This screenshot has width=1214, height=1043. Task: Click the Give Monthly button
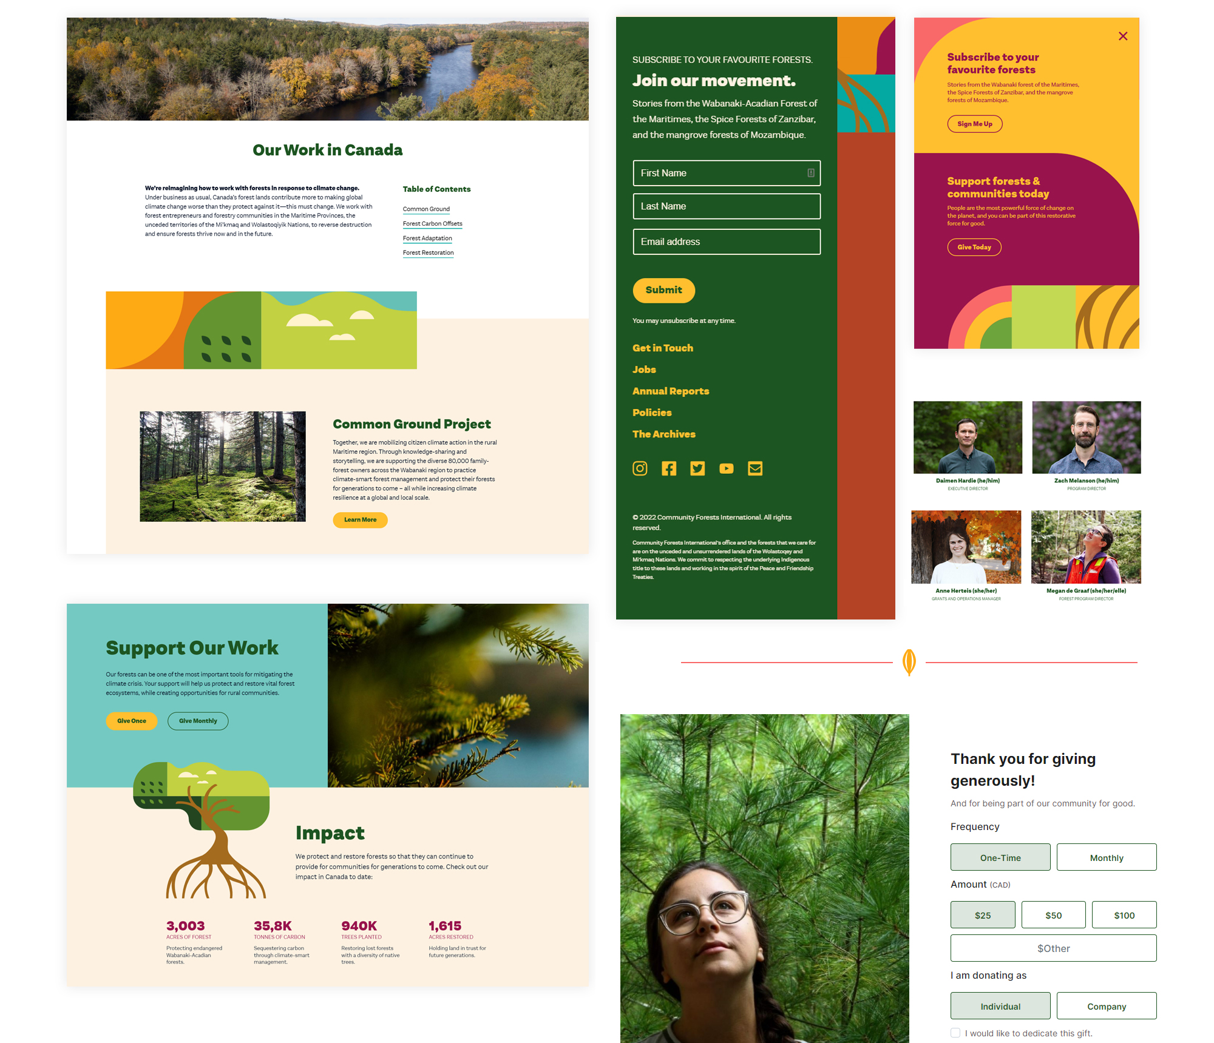pos(198,721)
